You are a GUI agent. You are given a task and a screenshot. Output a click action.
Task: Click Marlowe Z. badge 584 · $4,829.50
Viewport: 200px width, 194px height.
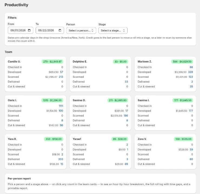coord(182,62)
